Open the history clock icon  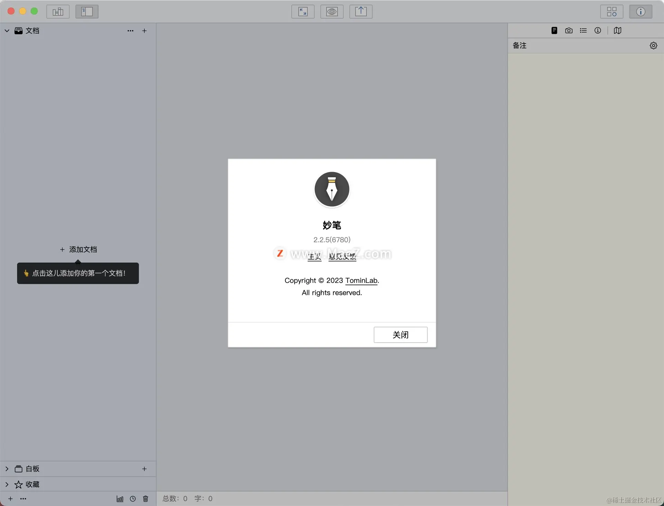(133, 499)
